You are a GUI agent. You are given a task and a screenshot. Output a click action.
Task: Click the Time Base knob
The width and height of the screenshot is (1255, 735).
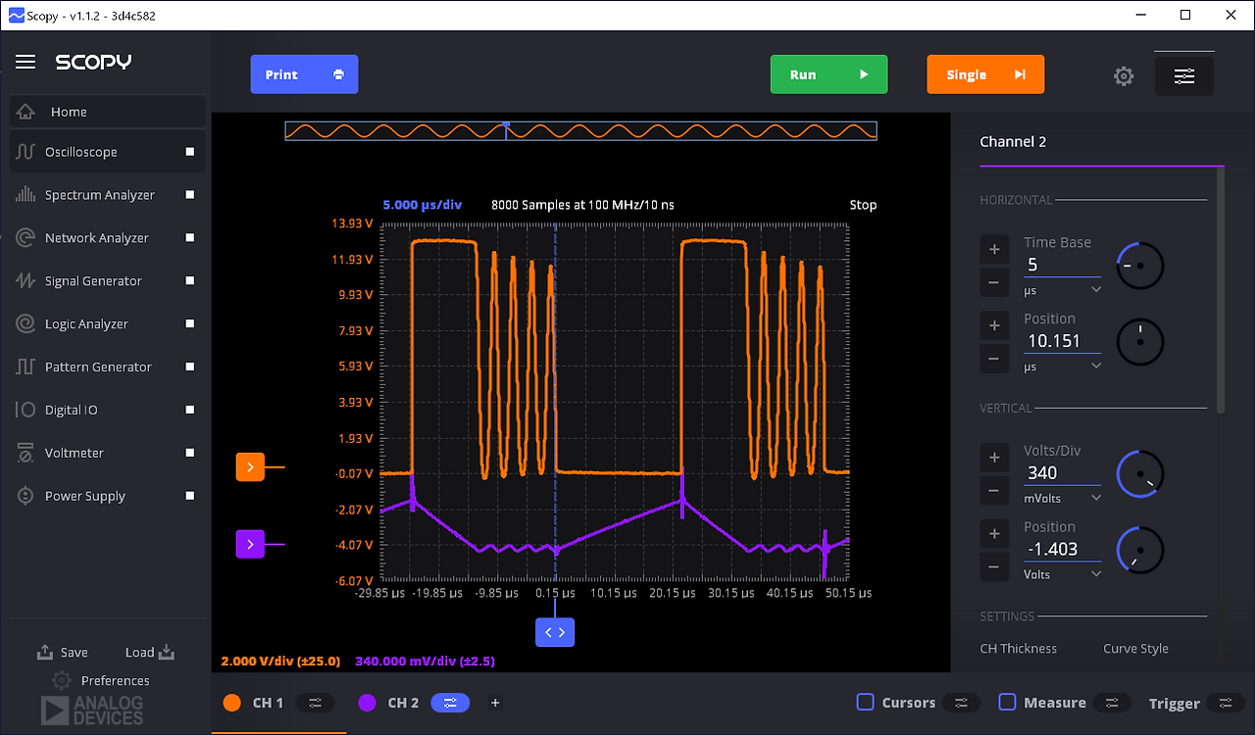1140,266
